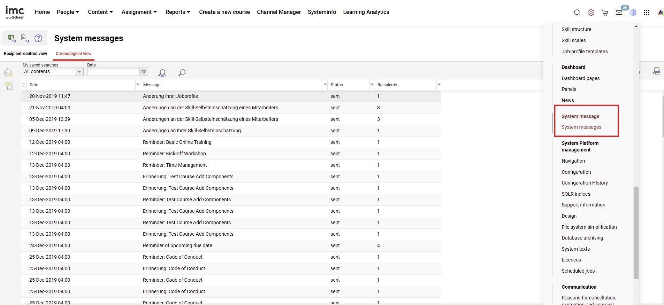Open the help question mark icon
664x305 pixels.
tap(38, 38)
